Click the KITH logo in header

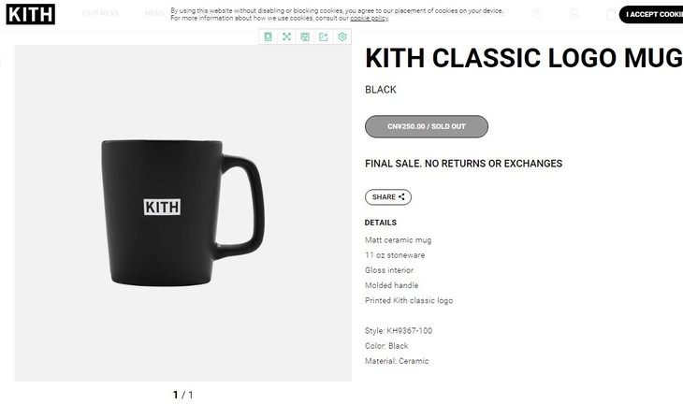click(x=31, y=14)
